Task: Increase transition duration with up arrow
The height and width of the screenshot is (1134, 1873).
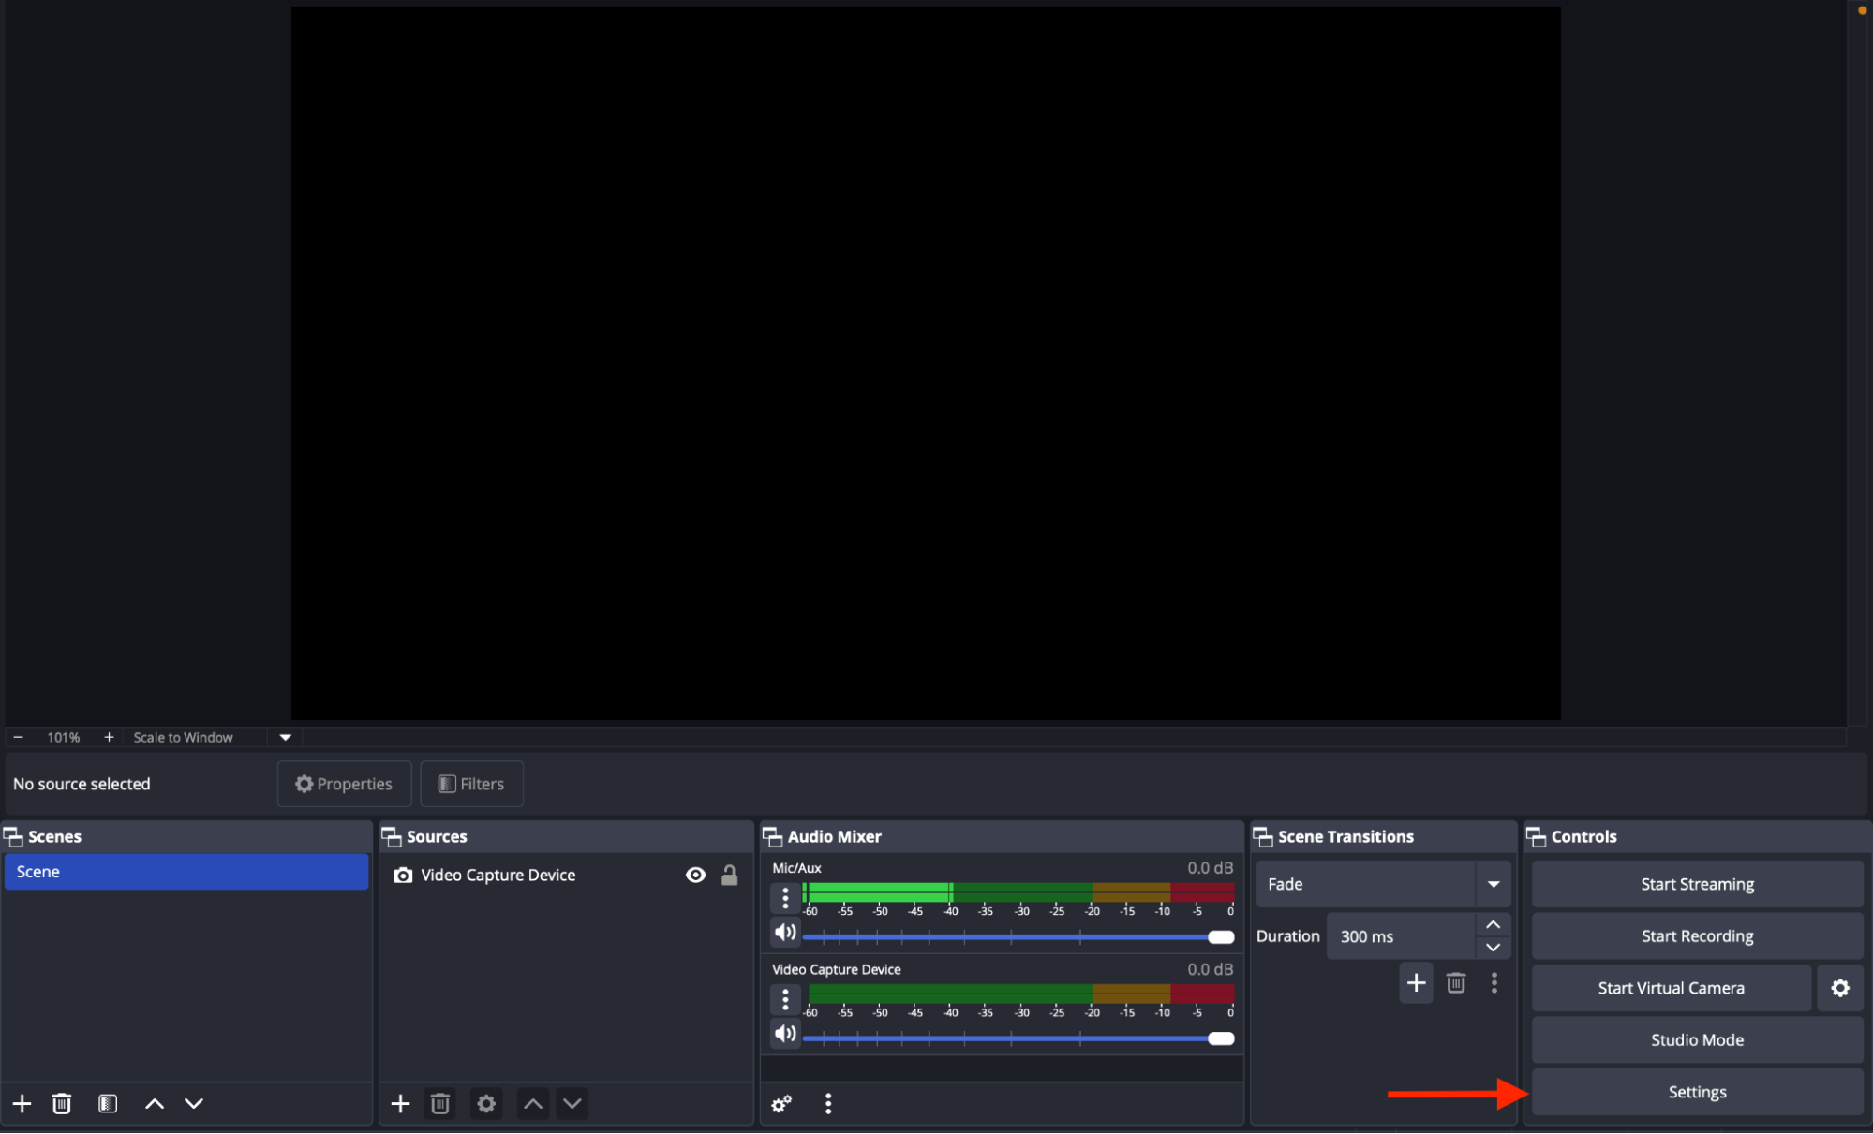Action: [1494, 925]
